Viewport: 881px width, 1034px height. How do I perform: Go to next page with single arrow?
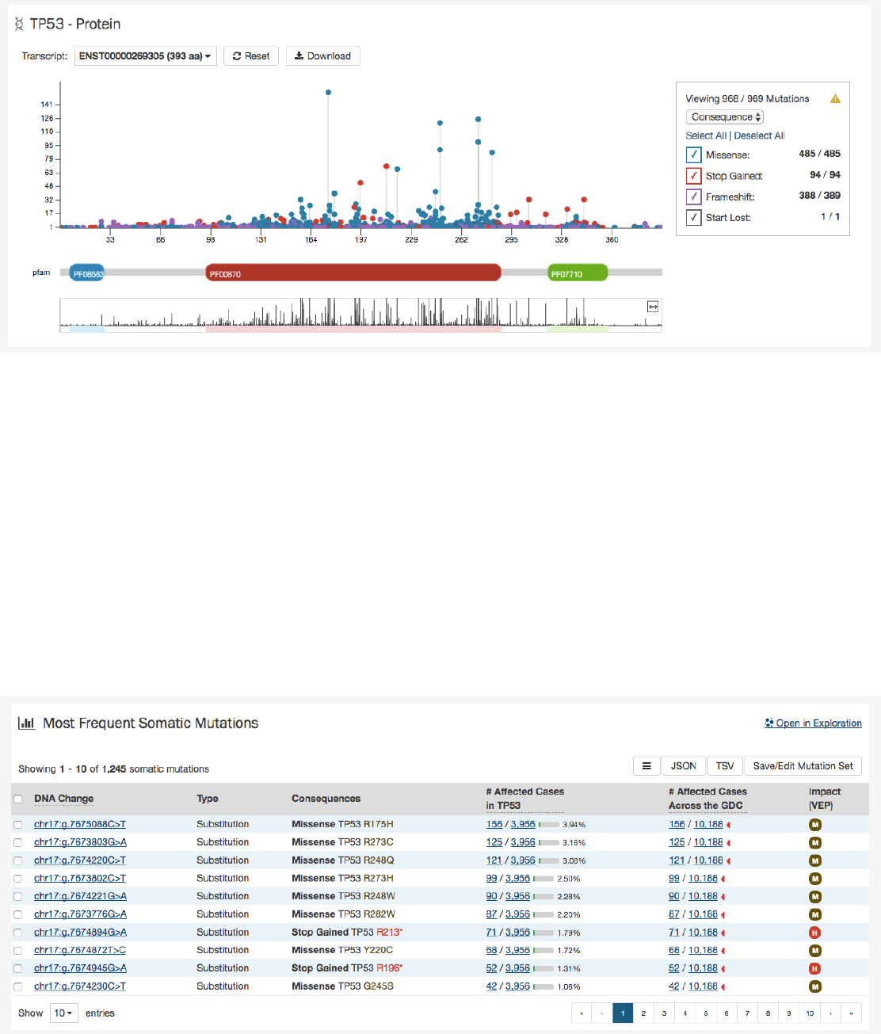tap(830, 1013)
